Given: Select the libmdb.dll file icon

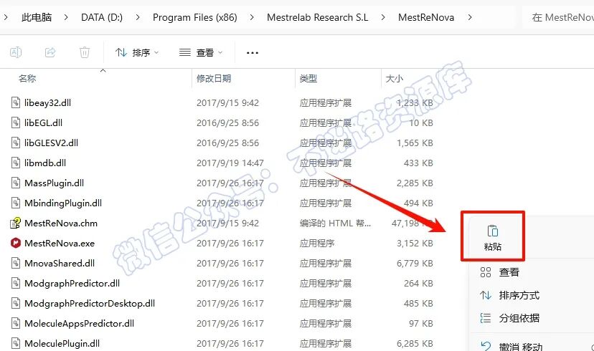Looking at the screenshot, I should point(16,163).
